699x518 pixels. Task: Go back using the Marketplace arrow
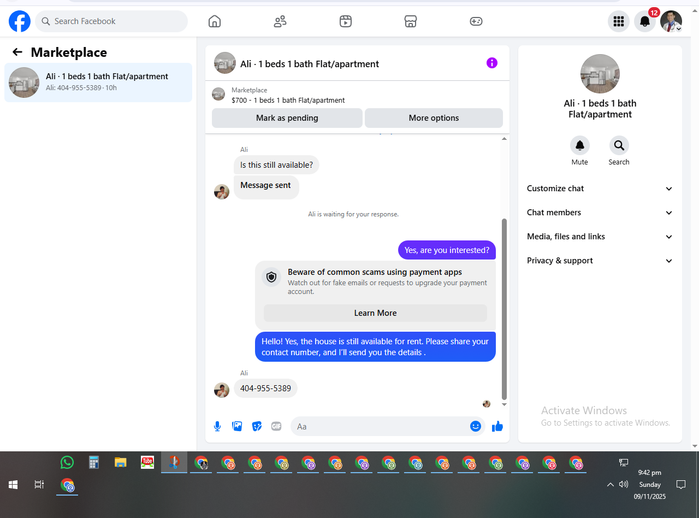click(x=17, y=52)
